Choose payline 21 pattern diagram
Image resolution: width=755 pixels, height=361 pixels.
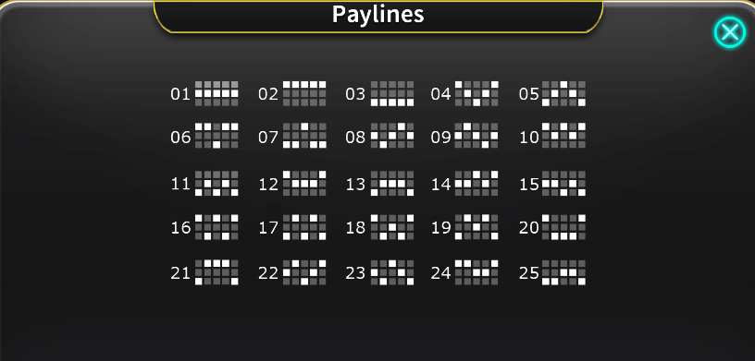point(217,272)
